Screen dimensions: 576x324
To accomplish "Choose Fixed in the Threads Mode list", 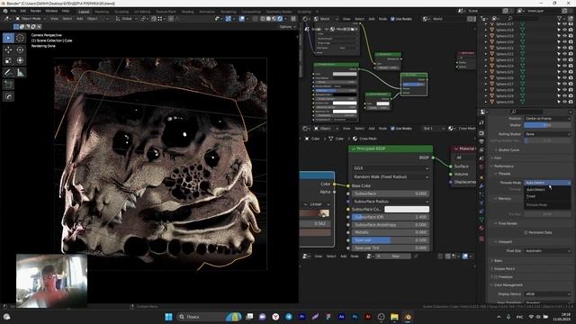I will click(547, 196).
